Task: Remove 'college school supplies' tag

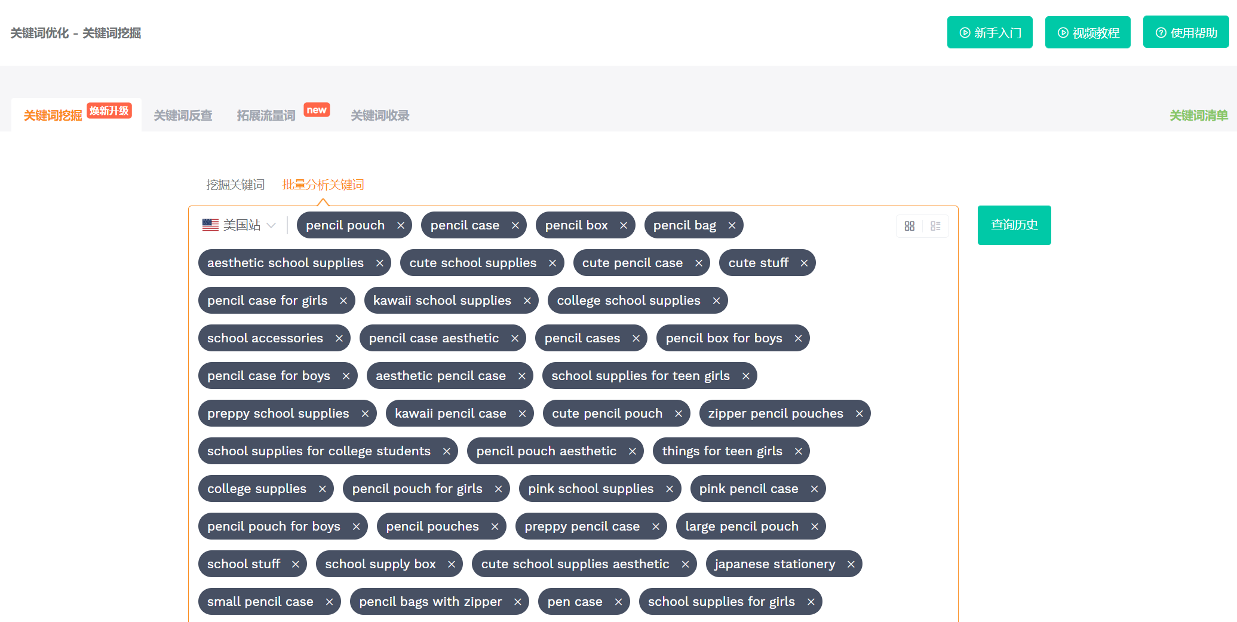Action: click(716, 301)
